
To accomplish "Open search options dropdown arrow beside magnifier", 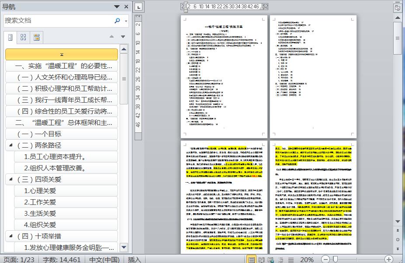I will [126, 21].
